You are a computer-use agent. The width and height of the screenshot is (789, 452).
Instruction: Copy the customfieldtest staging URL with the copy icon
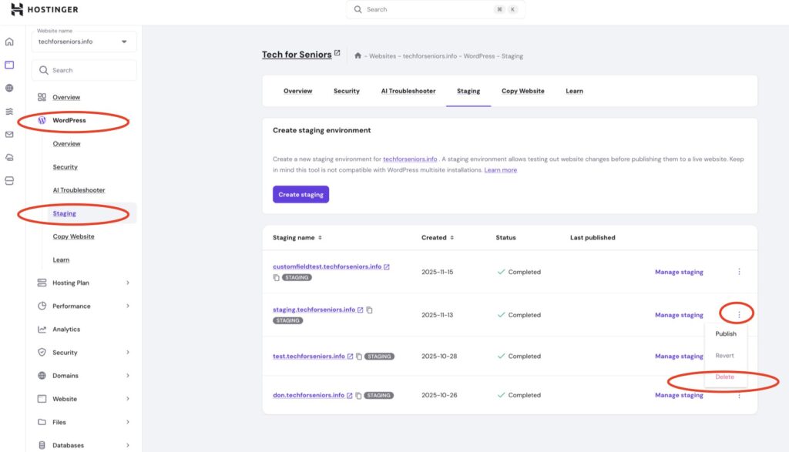pos(277,277)
